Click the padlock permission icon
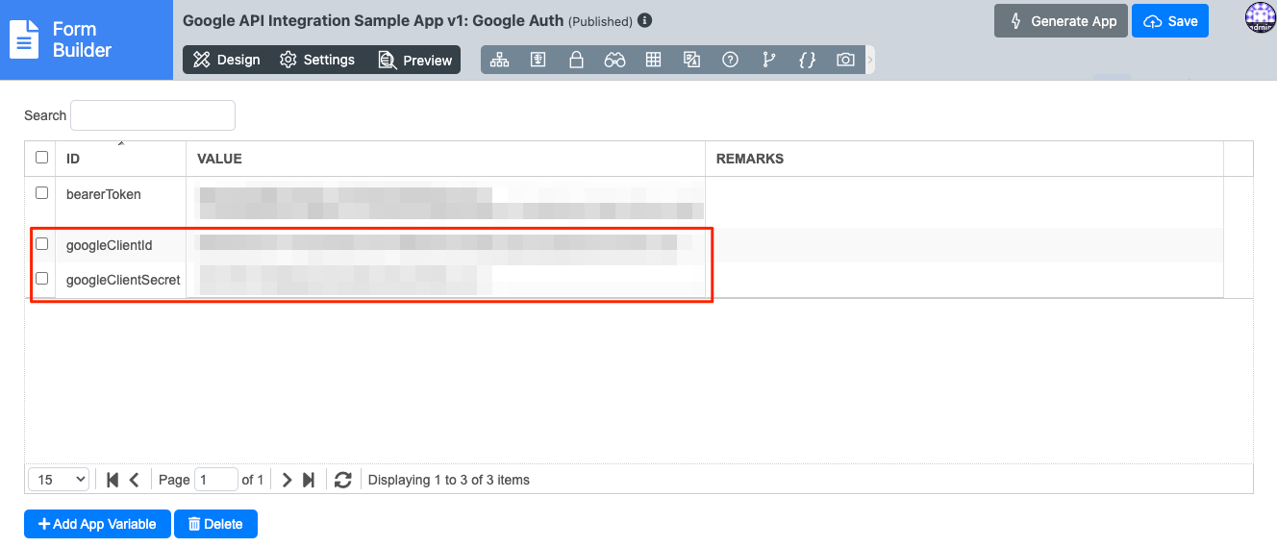 click(x=576, y=60)
